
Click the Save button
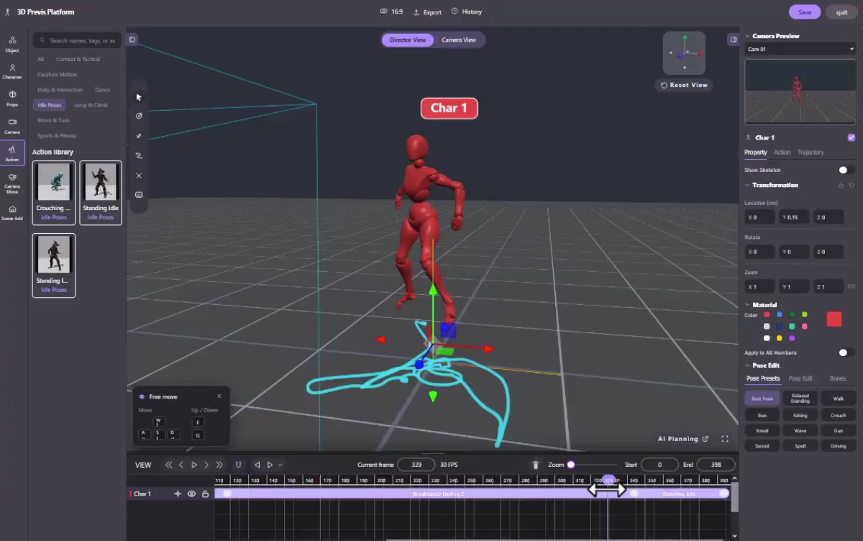tap(805, 12)
